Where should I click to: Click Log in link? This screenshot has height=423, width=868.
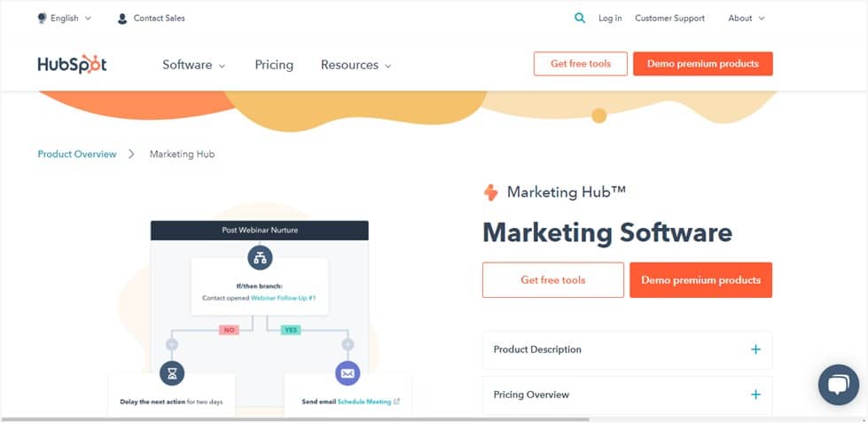(610, 18)
